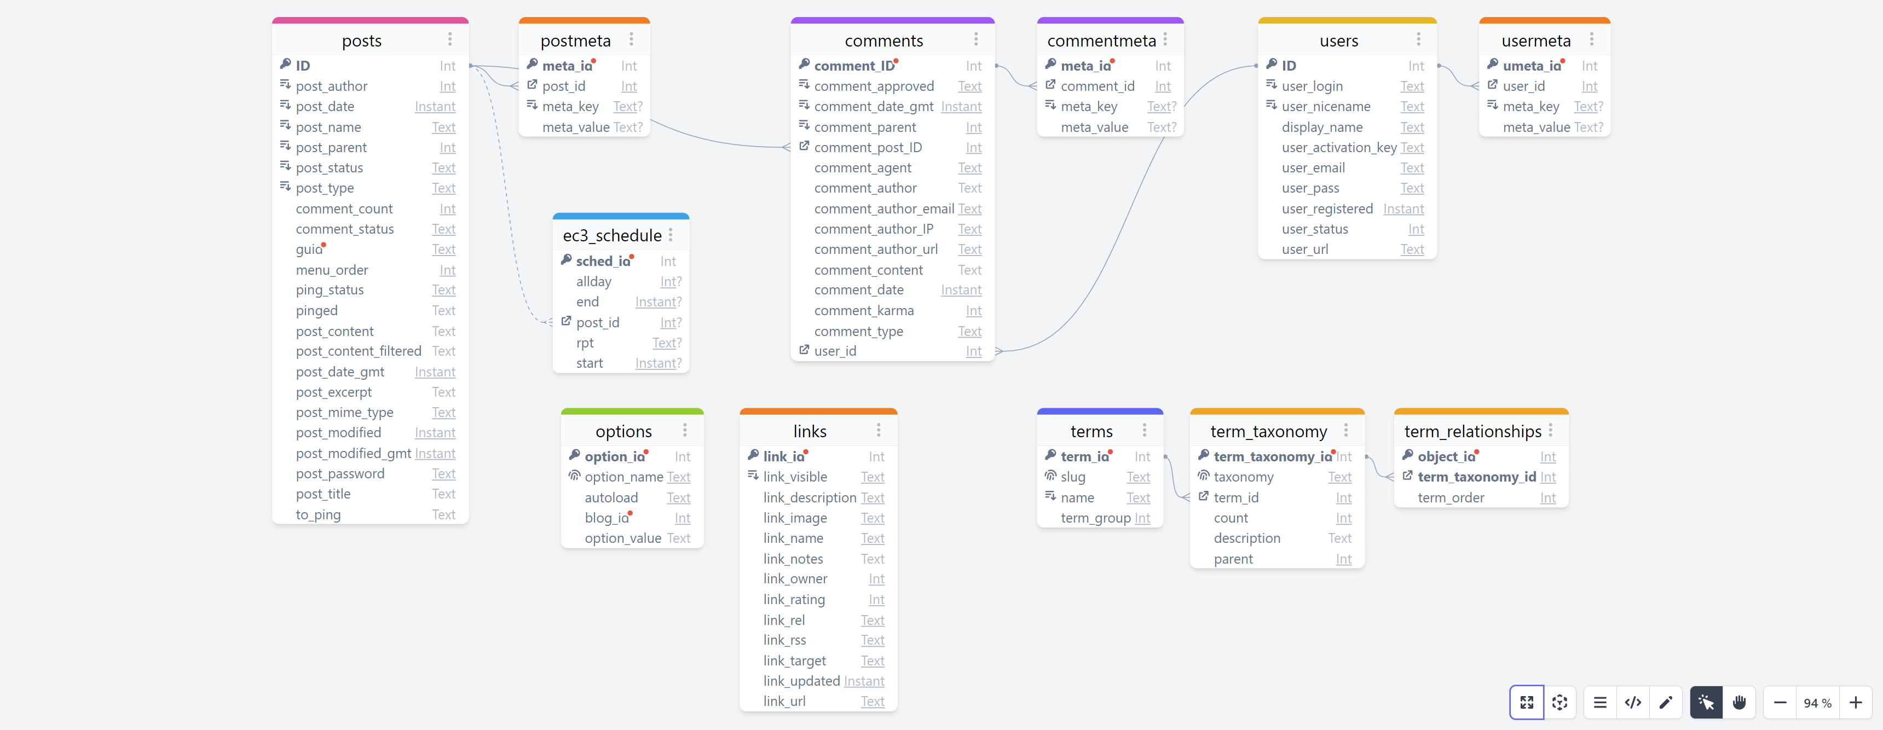The image size is (1883, 730).
Task: Switch to hand pan mode
Action: (1739, 702)
